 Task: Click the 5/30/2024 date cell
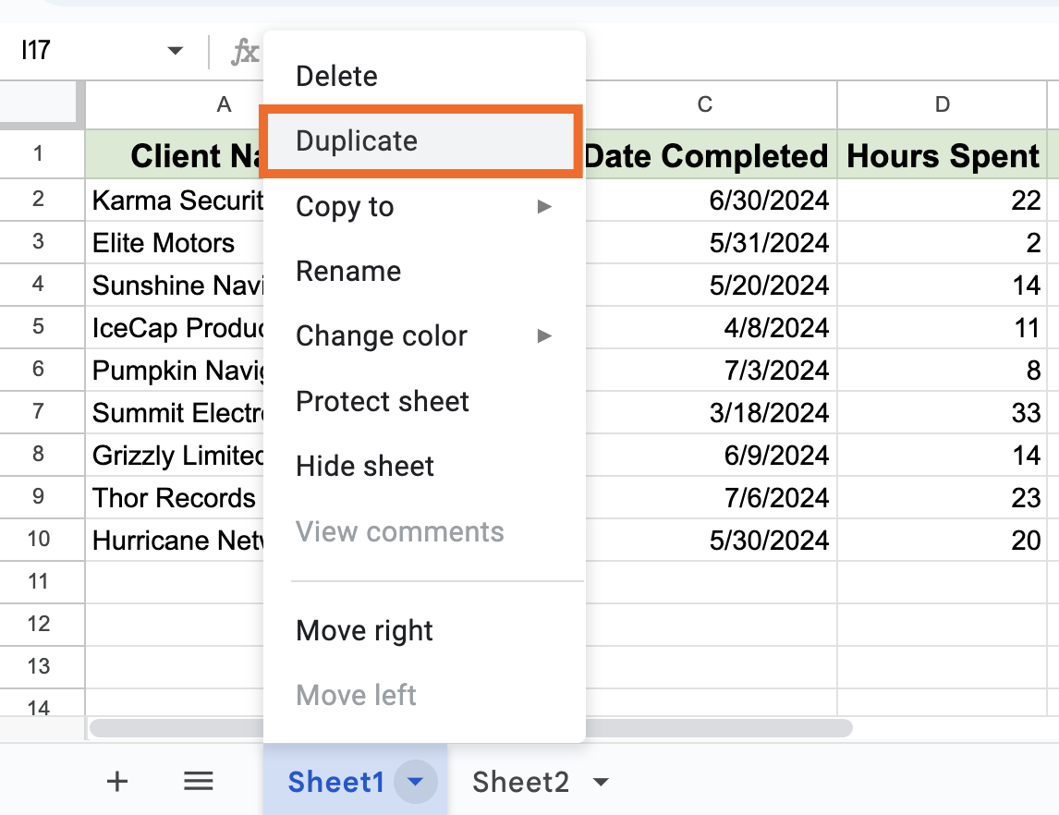[712, 541]
